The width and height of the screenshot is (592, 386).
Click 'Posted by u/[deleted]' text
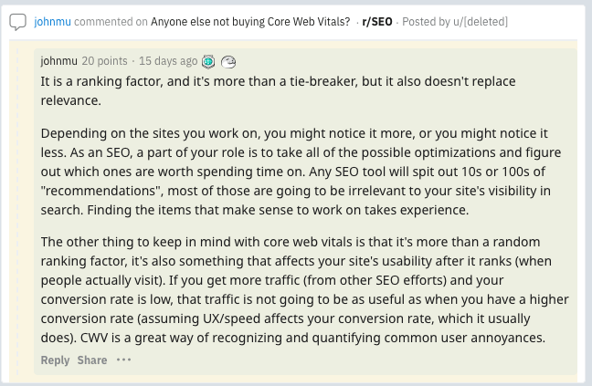(455, 22)
